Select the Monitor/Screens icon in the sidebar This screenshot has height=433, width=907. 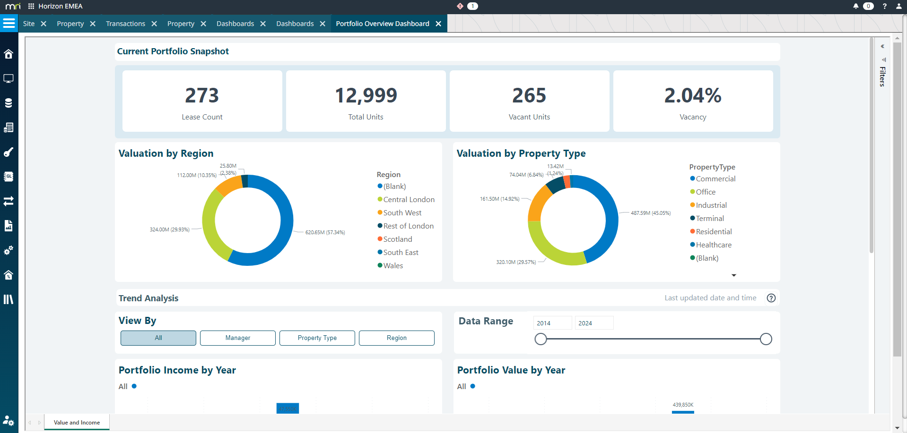pos(9,78)
